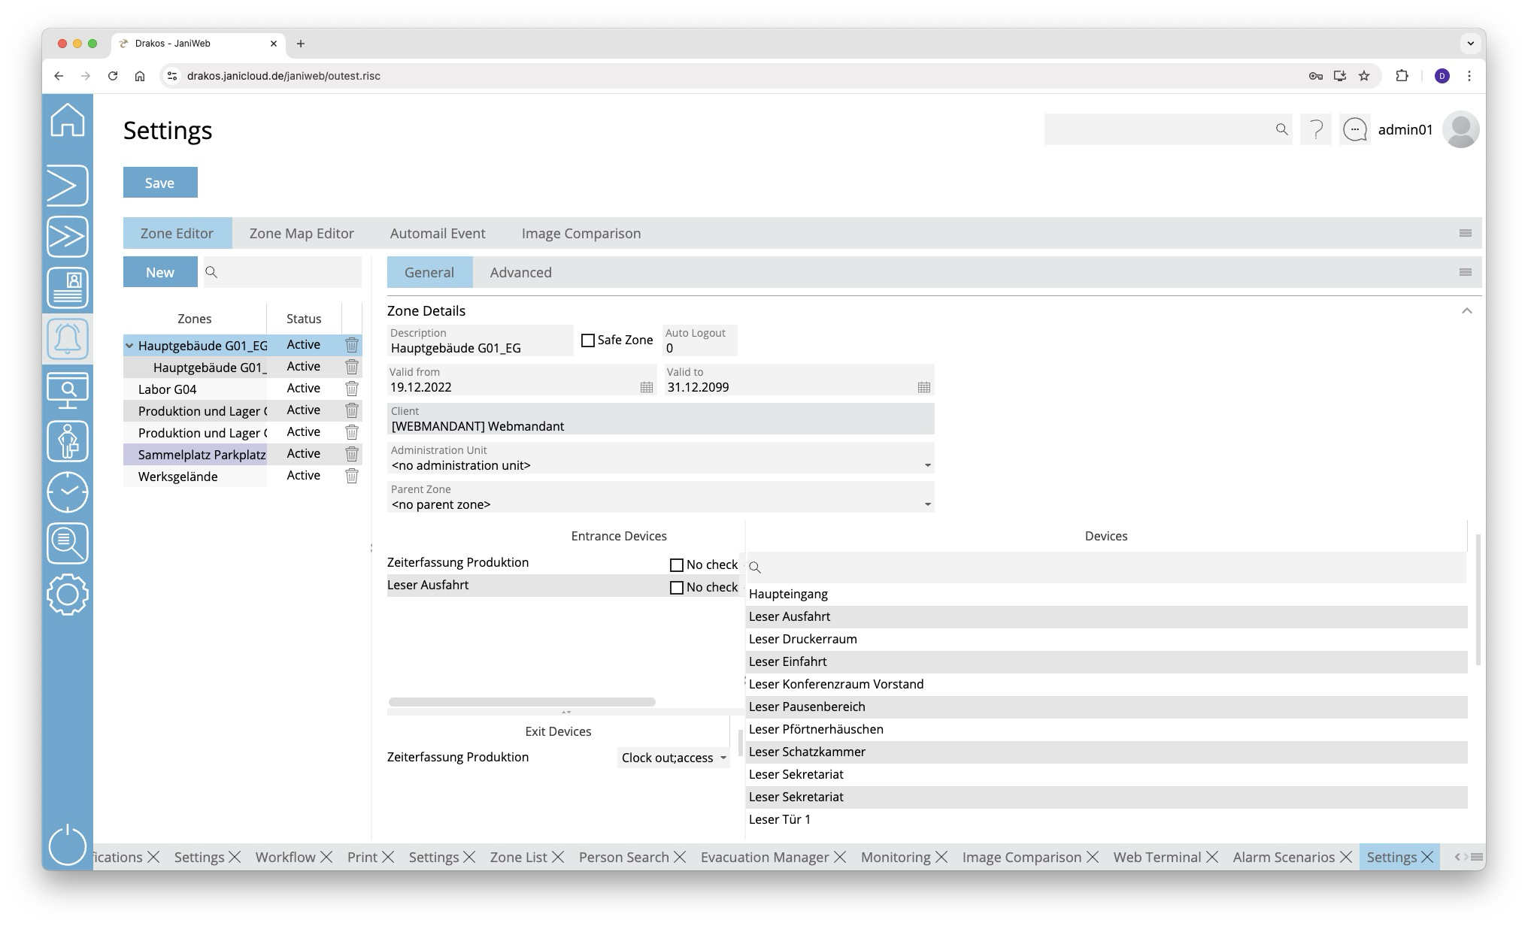The width and height of the screenshot is (1528, 926).
Task: Open the chat messages icon
Action: 1354,130
